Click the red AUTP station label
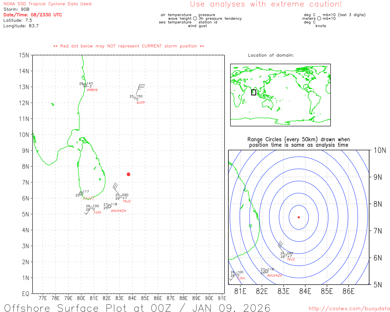The width and height of the screenshot is (390, 312). pos(140,103)
